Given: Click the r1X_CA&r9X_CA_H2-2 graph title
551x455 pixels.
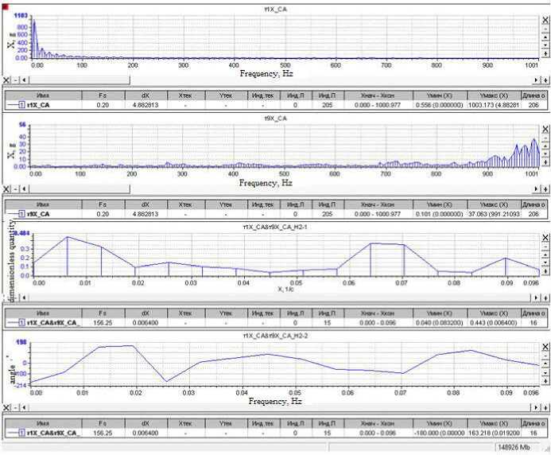Looking at the screenshot, I should coord(275,336).
